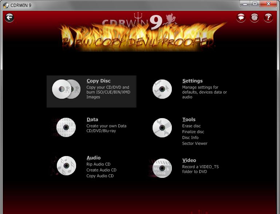Click the Video clapperboard disc icon
Image resolution: width=280 pixels, height=214 pixels.
click(x=162, y=168)
